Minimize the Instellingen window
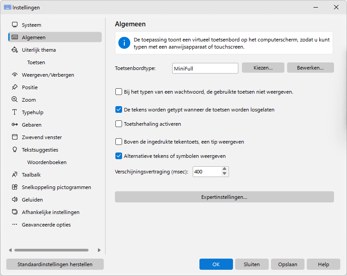Image resolution: width=347 pixels, height=276 pixels. tap(316, 7)
